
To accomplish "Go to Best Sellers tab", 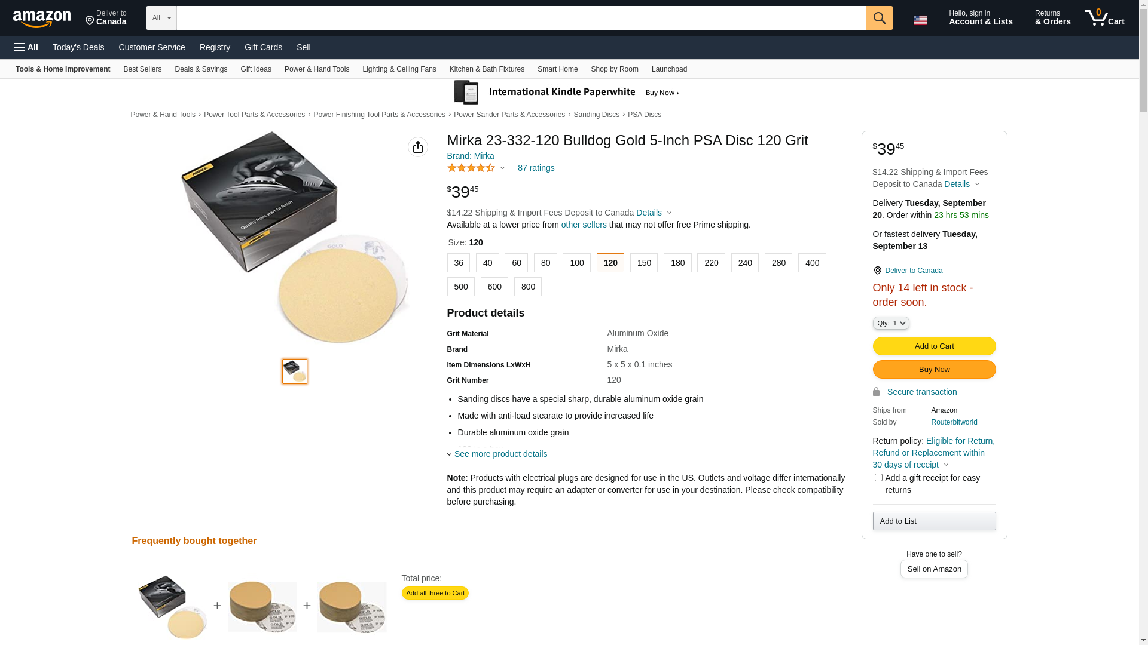I will tap(142, 69).
